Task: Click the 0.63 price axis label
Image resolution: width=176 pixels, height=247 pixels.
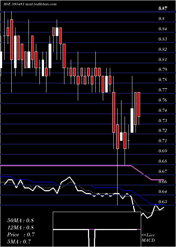Action: pyautogui.click(x=163, y=201)
